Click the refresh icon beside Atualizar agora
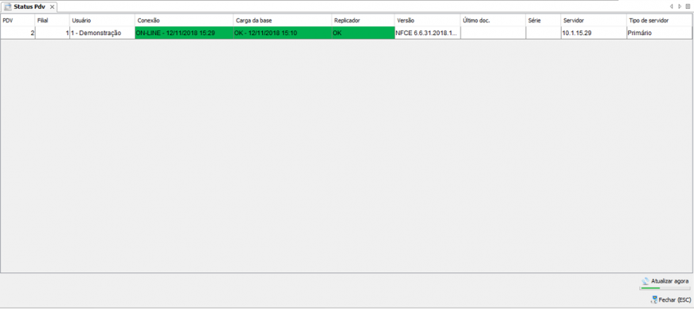Screen dimensions: 694x309 tap(645, 281)
